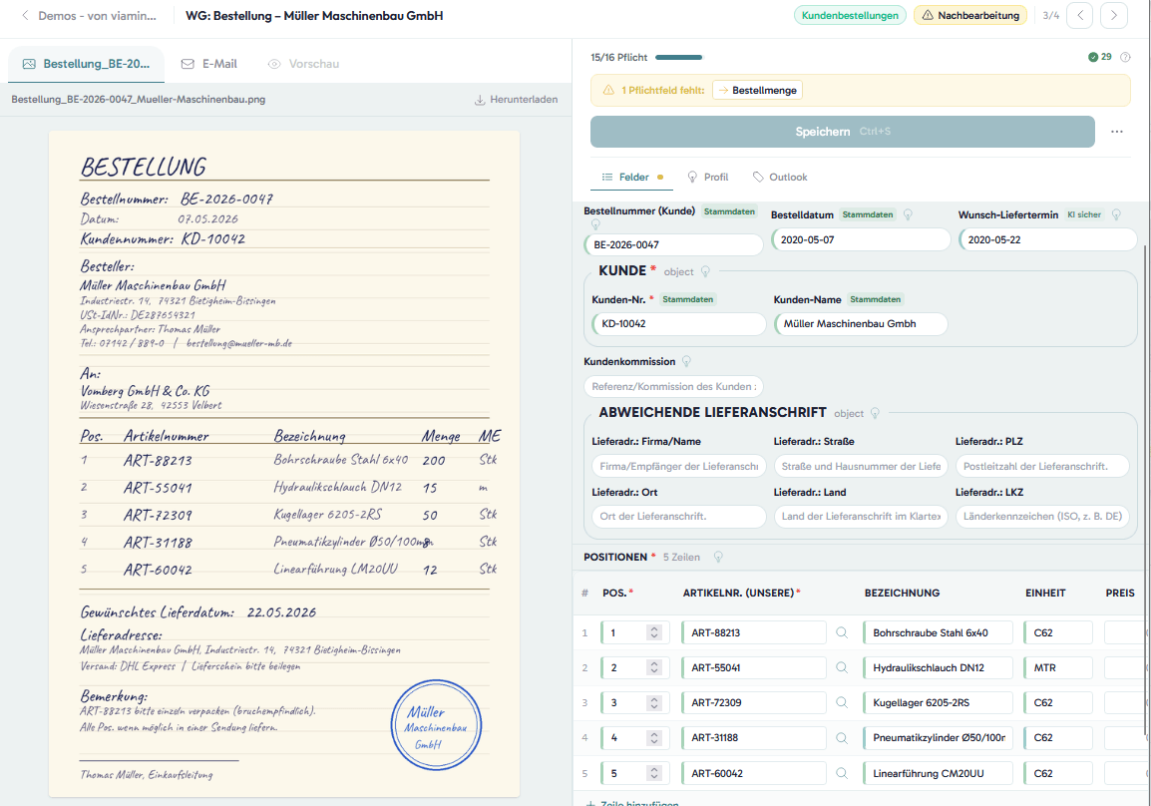Image resolution: width=1151 pixels, height=806 pixels.
Task: Click the help question mark icon
Action: point(1125,57)
